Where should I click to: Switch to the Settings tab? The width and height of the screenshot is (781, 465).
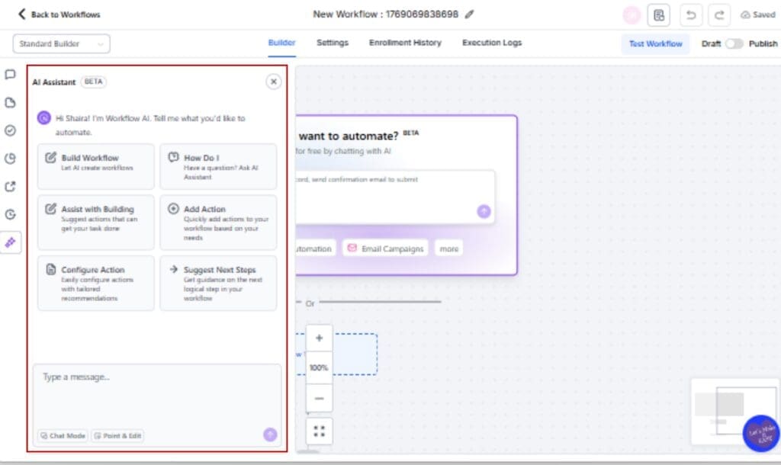(x=332, y=43)
